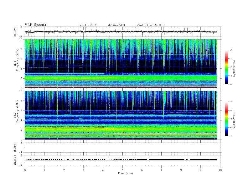The height and width of the screenshot is (191, 248).
Task: Click ch.1 spectrogram "10" kHz tick label
Action: pyautogui.click(x=21, y=39)
